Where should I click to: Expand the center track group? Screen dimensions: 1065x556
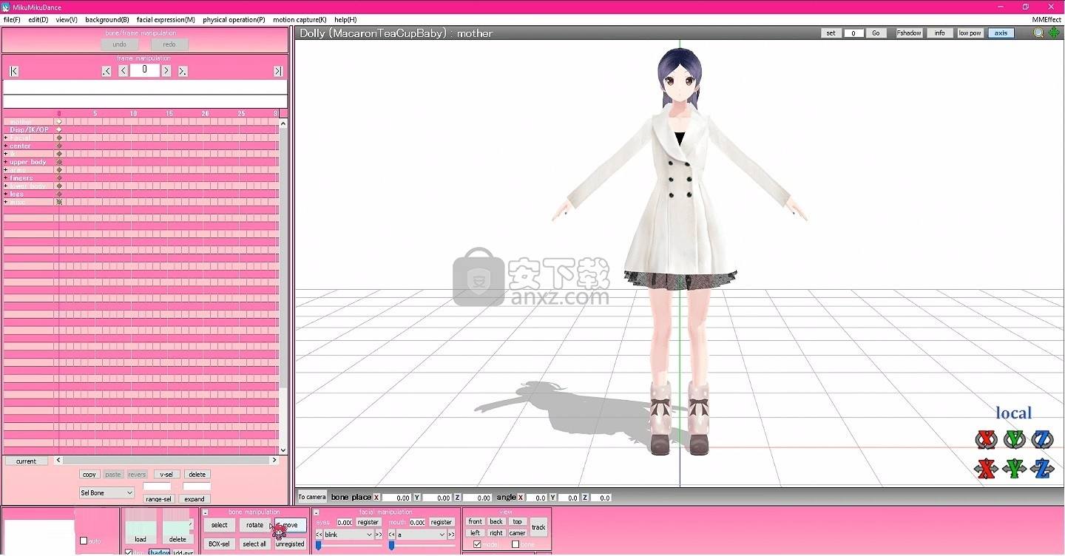(x=6, y=146)
